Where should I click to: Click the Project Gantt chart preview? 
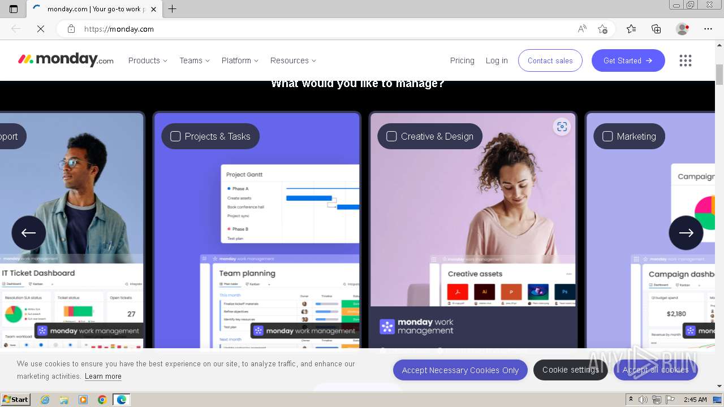[290, 203]
